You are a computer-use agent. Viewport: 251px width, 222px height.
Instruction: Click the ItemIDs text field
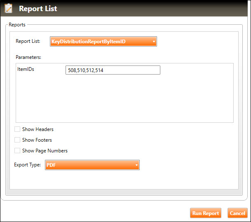click(113, 70)
